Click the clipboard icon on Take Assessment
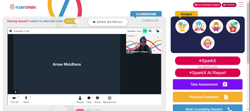The height and width of the screenshot is (111, 250). 225,84
